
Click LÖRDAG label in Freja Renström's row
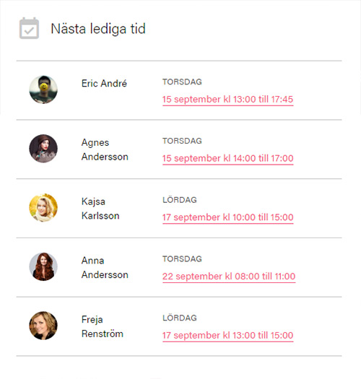[180, 318]
